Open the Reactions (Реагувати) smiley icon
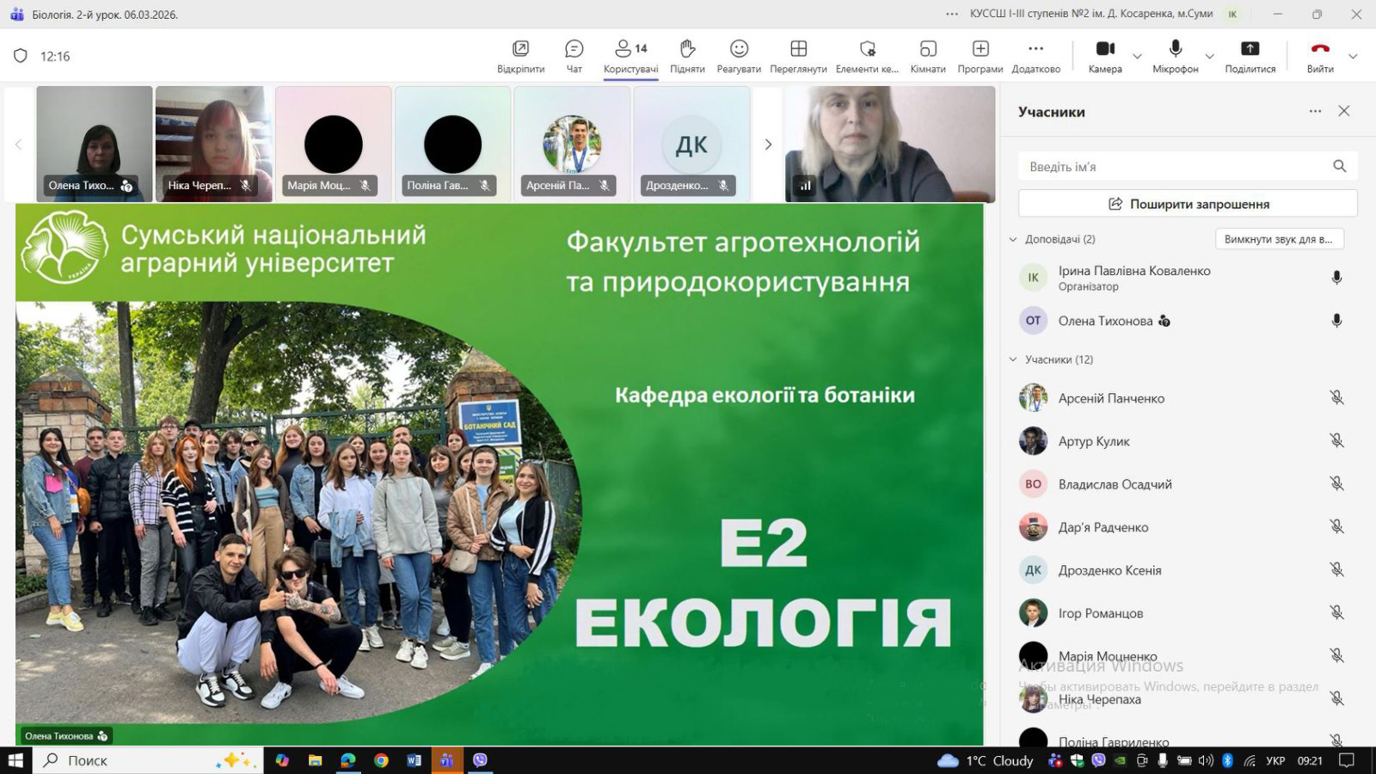The width and height of the screenshot is (1376, 774). [739, 49]
